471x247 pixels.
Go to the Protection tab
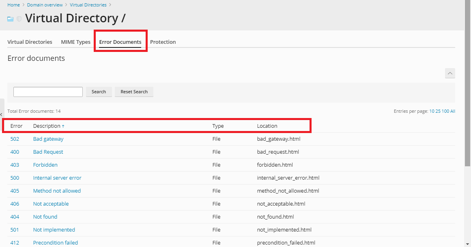coord(163,42)
